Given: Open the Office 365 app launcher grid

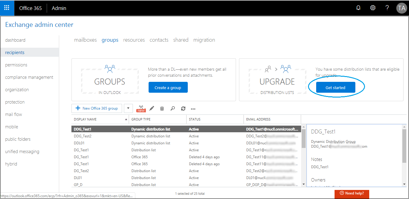Looking at the screenshot, I should tap(7, 8).
